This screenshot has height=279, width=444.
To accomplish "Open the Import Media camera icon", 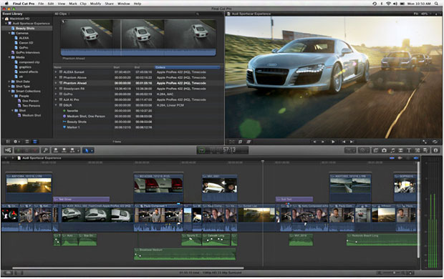I will pyautogui.click(x=8, y=150).
